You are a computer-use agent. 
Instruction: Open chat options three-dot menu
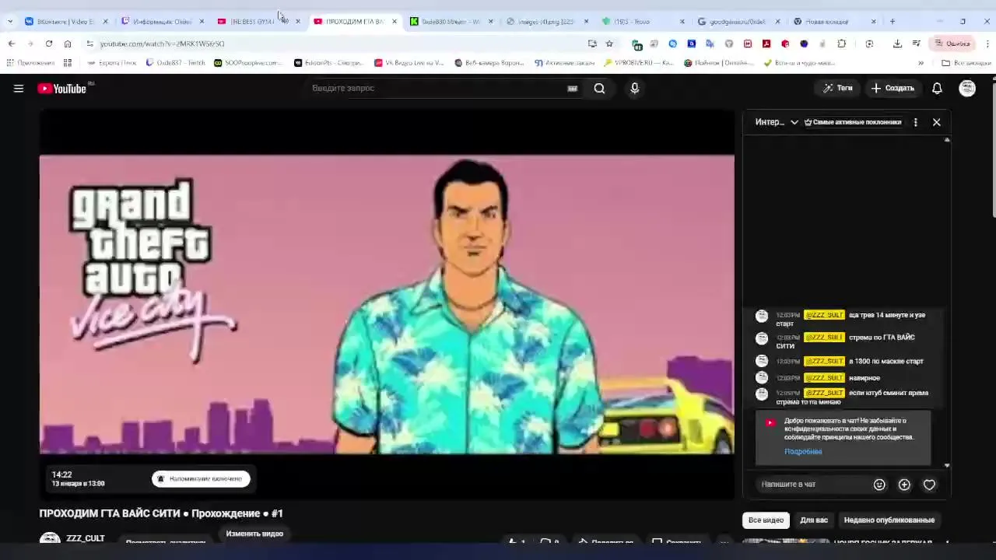(915, 122)
